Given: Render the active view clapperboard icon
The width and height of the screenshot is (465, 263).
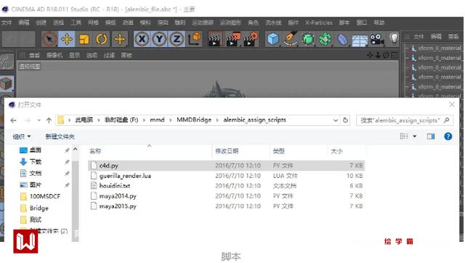Looking at the screenshot, I should 215,39.
